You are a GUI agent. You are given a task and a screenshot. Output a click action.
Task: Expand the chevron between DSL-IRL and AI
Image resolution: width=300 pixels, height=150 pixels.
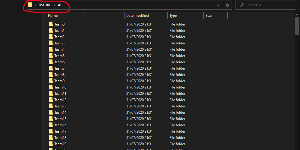[x=54, y=5]
